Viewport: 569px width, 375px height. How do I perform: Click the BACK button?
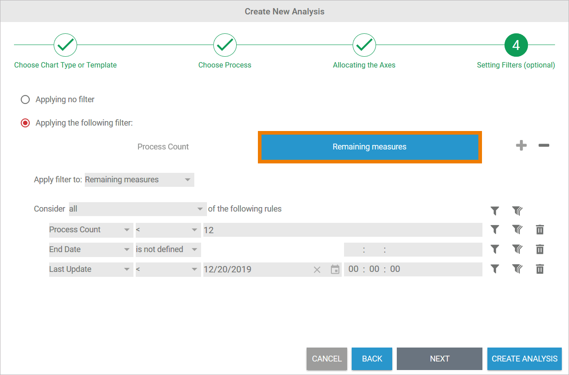click(x=372, y=359)
